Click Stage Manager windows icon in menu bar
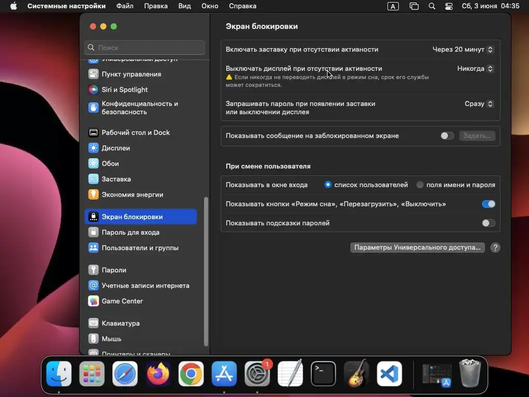 point(414,6)
